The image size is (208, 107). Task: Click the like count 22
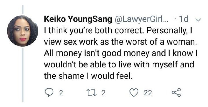tap(148, 93)
